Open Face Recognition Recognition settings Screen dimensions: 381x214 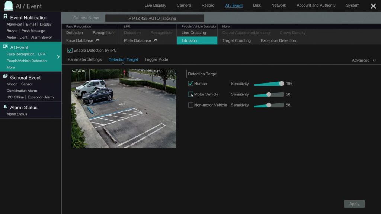[x=103, y=33]
